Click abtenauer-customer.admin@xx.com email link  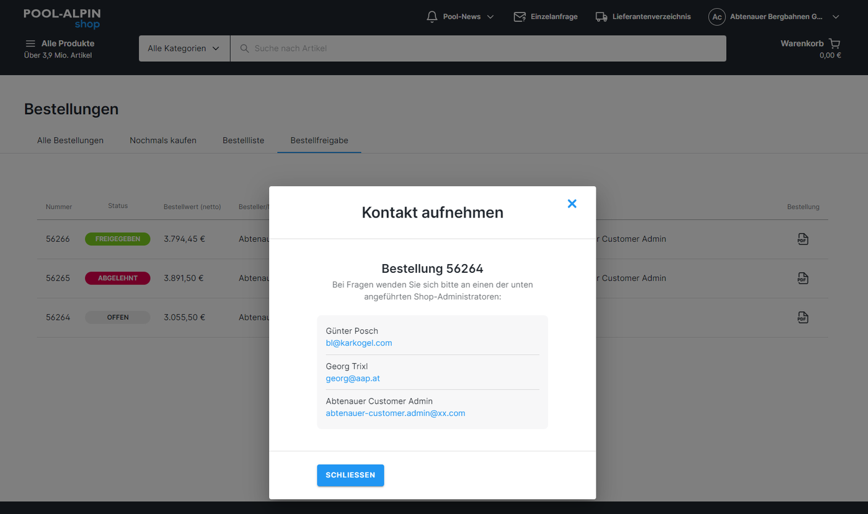[395, 413]
